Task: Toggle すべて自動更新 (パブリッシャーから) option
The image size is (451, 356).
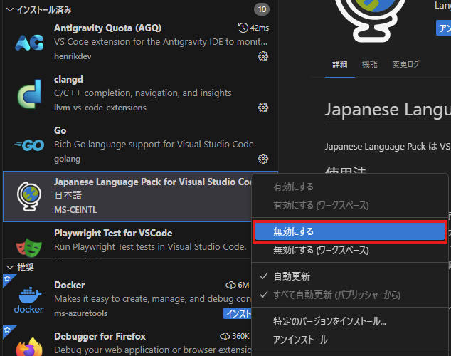Action: [350, 295]
